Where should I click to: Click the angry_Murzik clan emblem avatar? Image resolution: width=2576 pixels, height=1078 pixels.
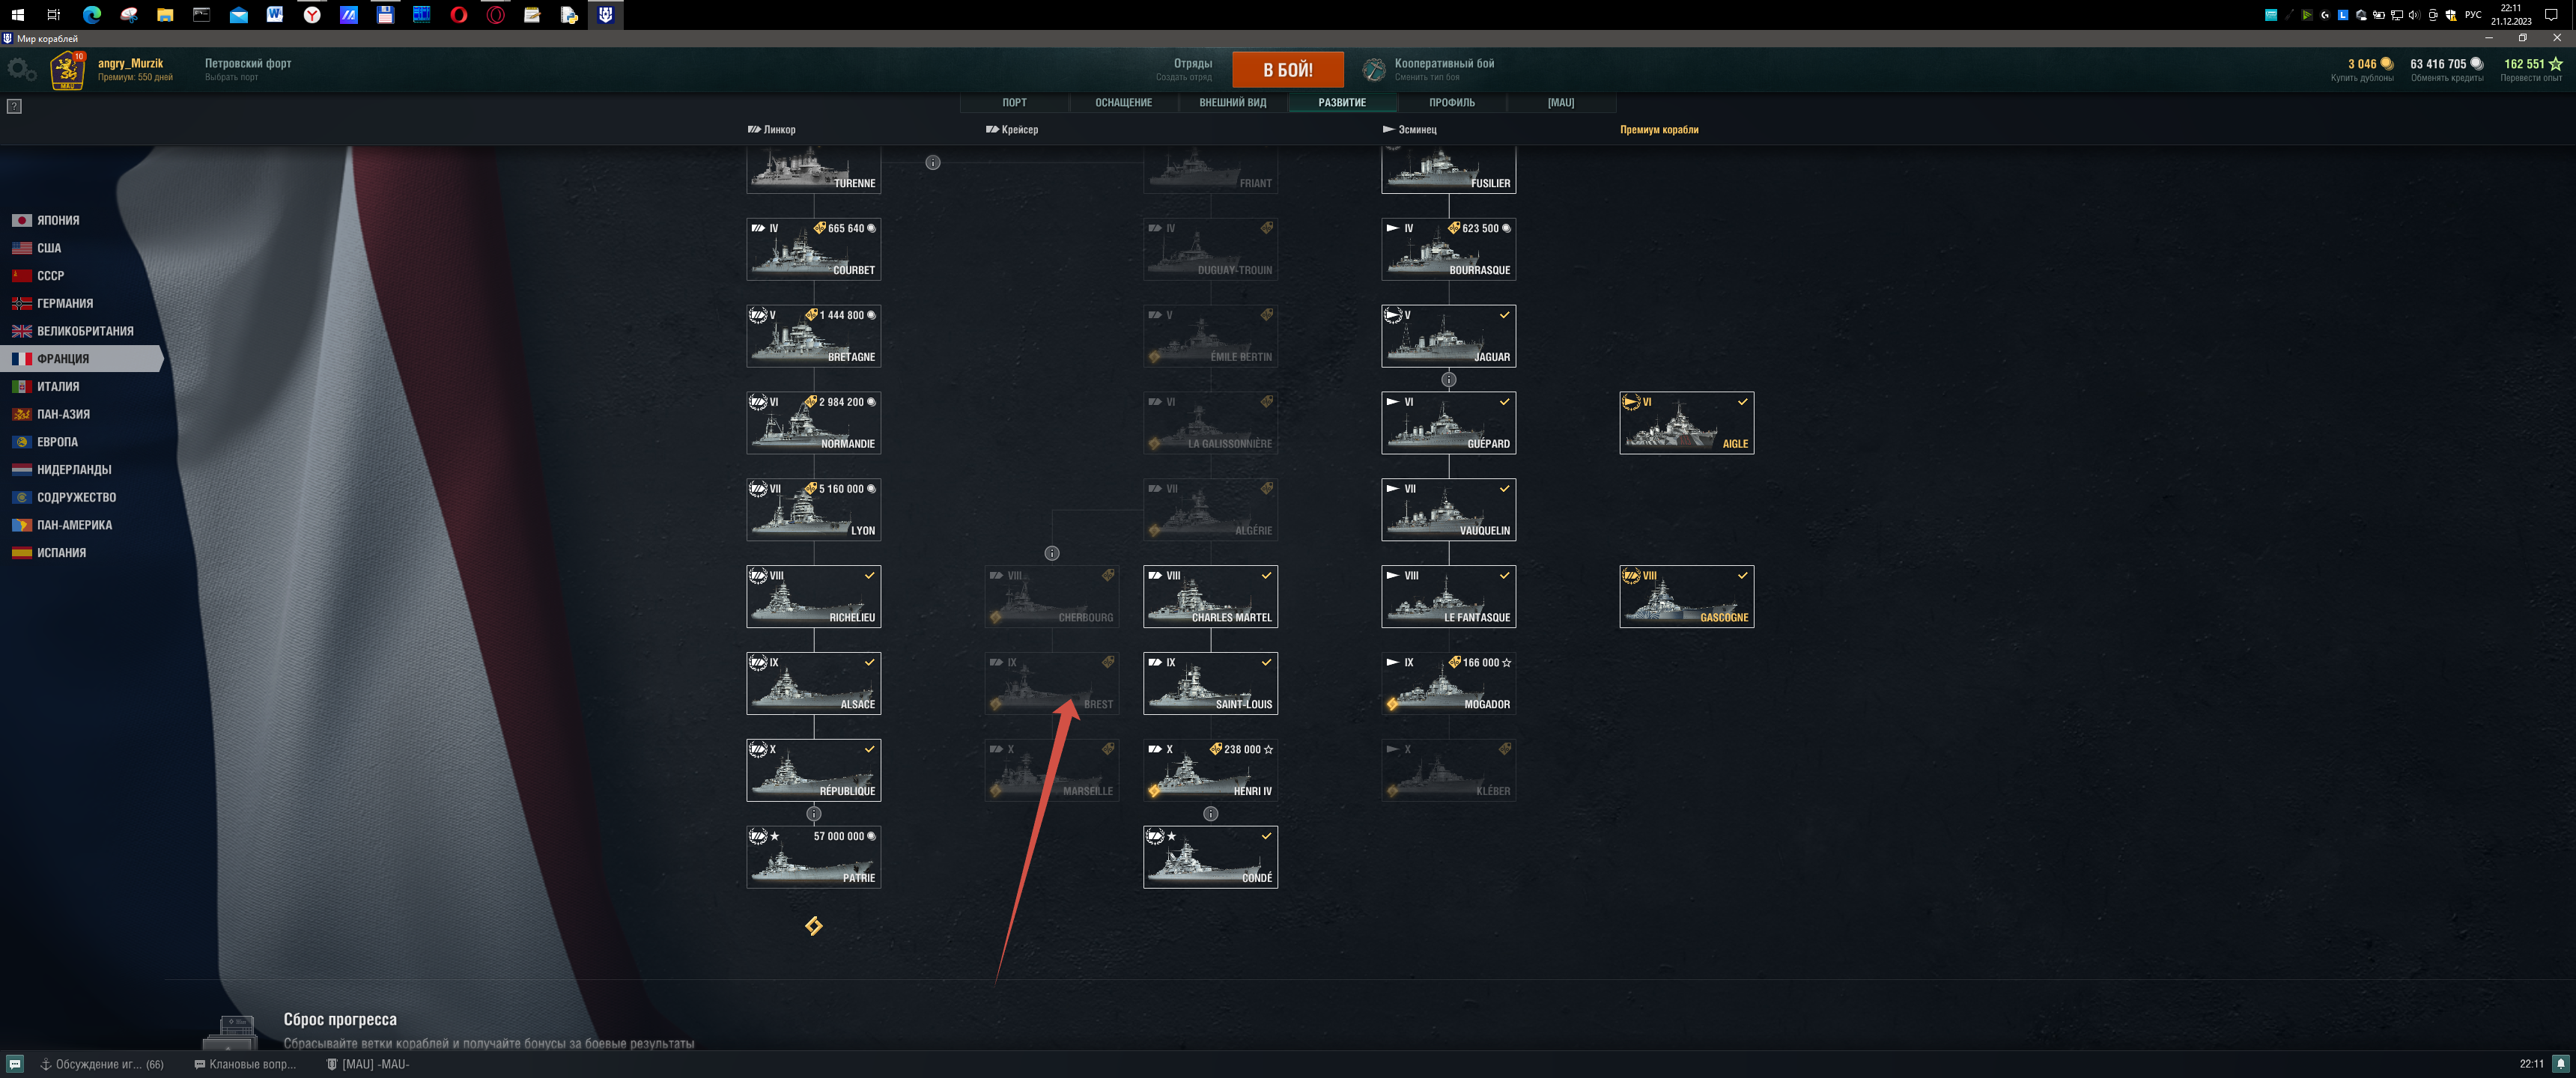point(68,71)
